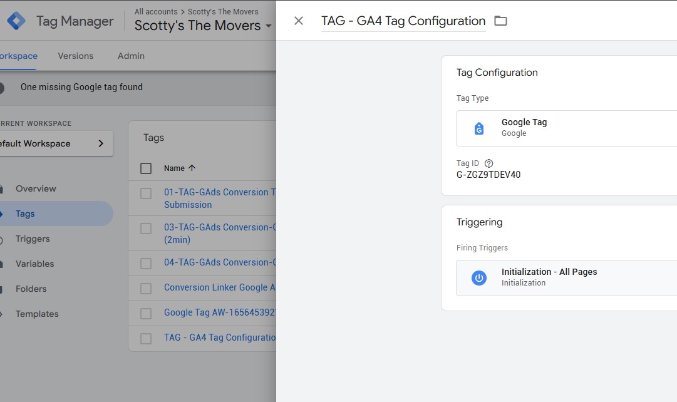
Task: Open the Tag ID help icon
Action: tap(488, 163)
